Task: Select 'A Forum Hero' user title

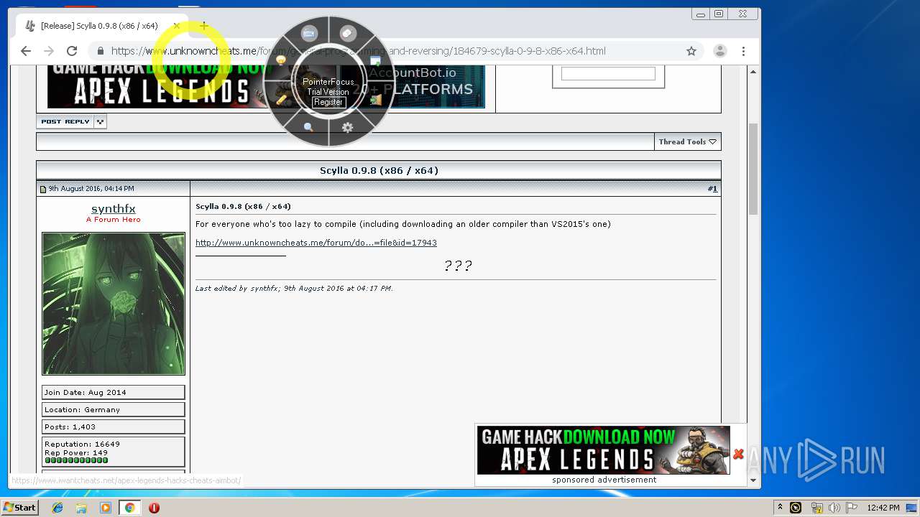Action: pyautogui.click(x=114, y=220)
